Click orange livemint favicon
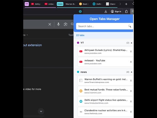The image size is (157, 118). (x=81, y=91)
